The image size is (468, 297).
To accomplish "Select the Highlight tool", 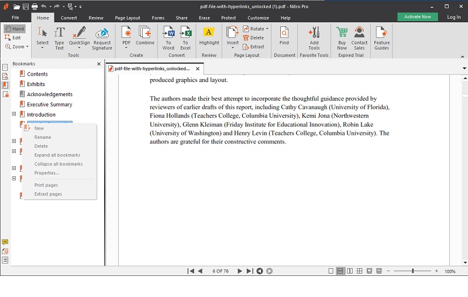I will tap(209, 36).
